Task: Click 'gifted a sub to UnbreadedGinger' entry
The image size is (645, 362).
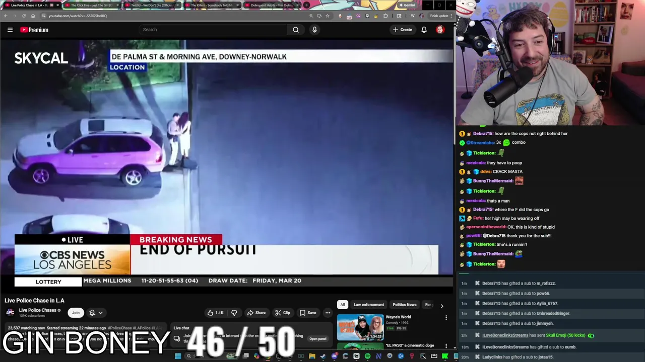Action: point(526,314)
